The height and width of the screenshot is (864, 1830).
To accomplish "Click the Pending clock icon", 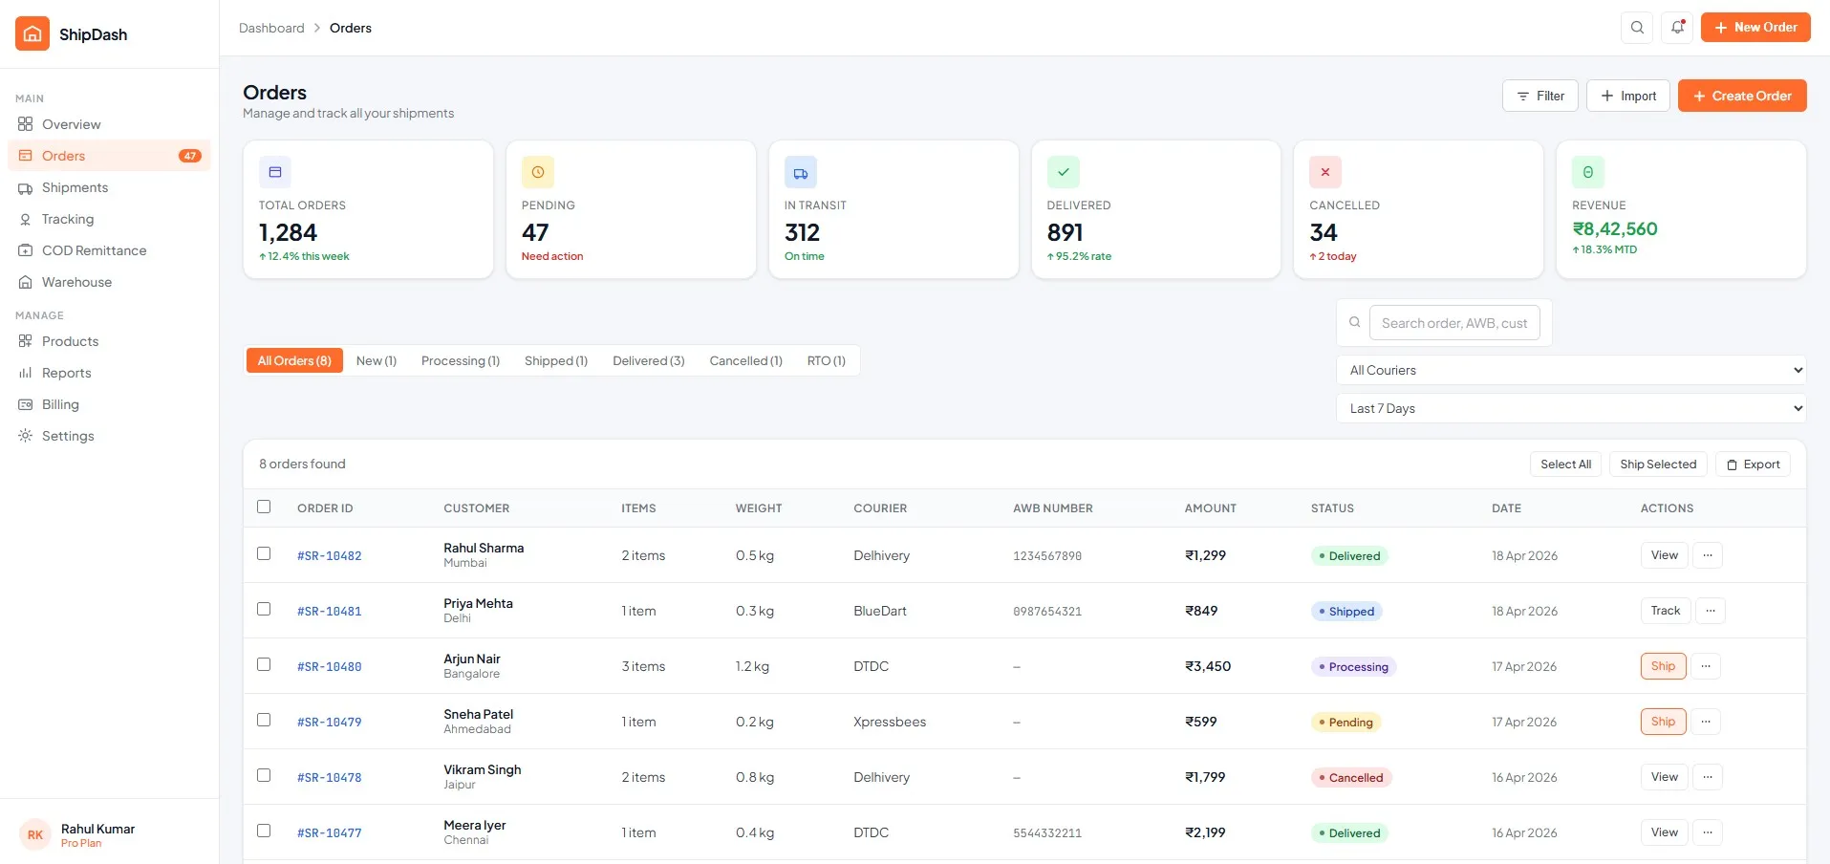I will point(538,172).
